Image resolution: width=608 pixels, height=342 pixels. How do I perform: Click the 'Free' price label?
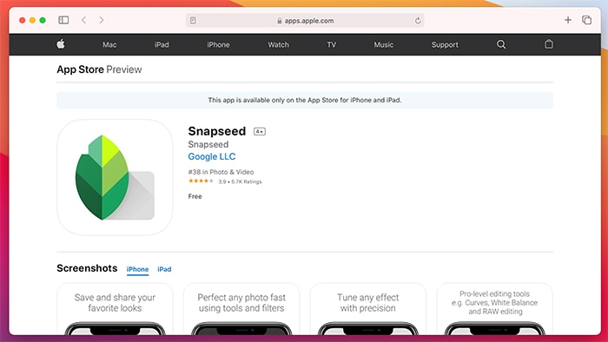pyautogui.click(x=195, y=196)
